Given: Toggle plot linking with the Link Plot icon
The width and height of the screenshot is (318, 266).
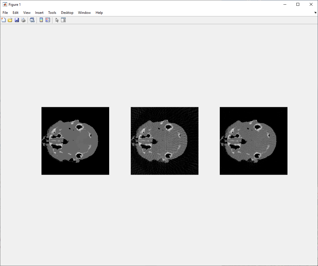Looking at the screenshot, I should 32,20.
